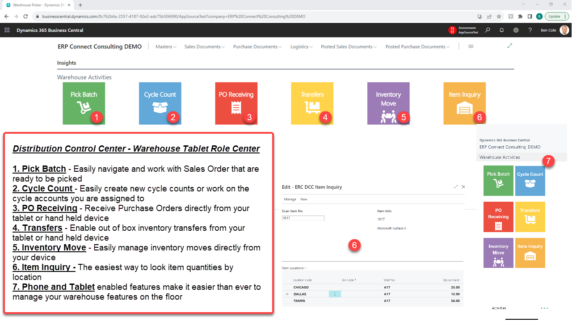The image size is (572, 322).
Task: Open the New menu in Item Inquiry
Action: [304, 199]
